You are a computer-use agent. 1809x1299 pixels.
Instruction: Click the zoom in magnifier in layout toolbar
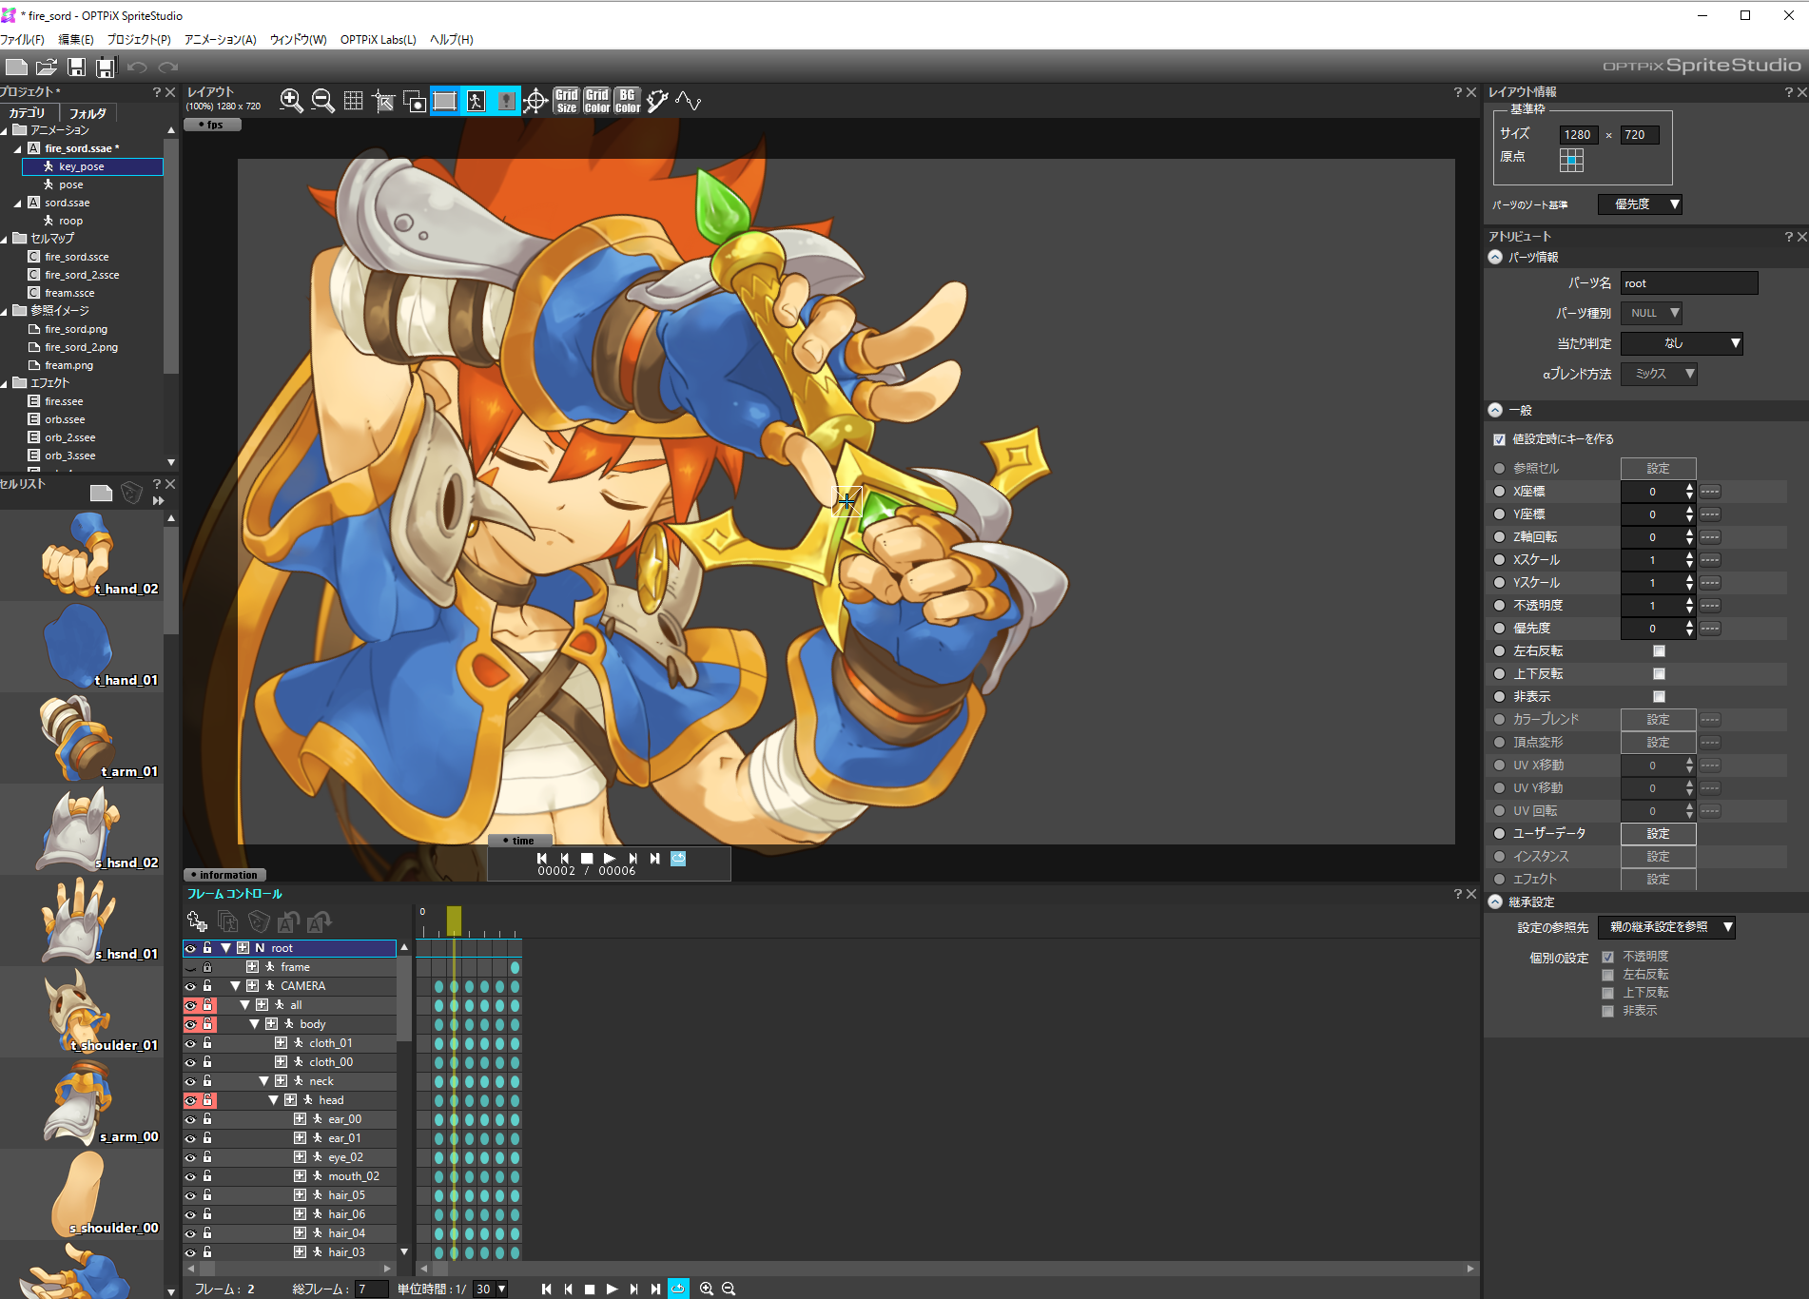(291, 101)
